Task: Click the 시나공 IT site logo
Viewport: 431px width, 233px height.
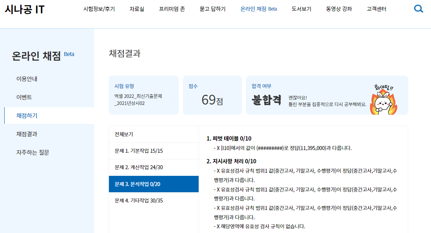Action: pyautogui.click(x=25, y=9)
